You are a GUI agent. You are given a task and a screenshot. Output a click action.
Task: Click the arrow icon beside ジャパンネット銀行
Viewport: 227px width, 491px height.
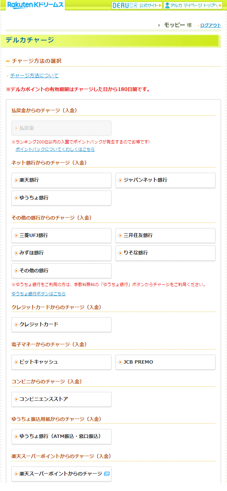[120, 180]
